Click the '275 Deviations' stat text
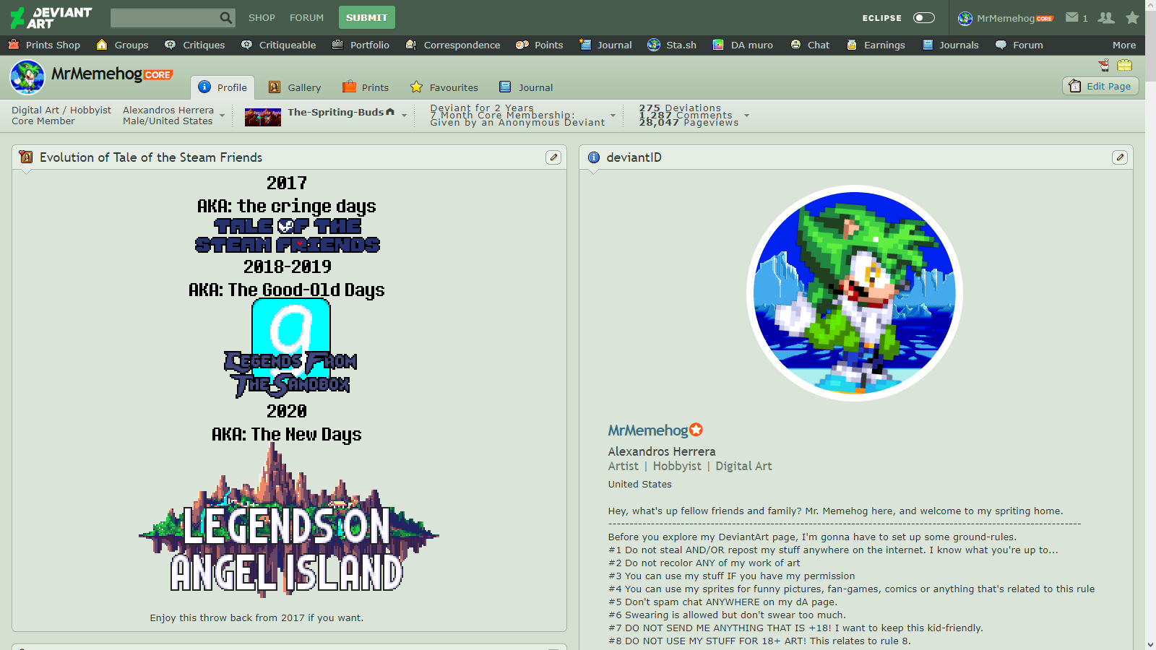 click(x=680, y=108)
